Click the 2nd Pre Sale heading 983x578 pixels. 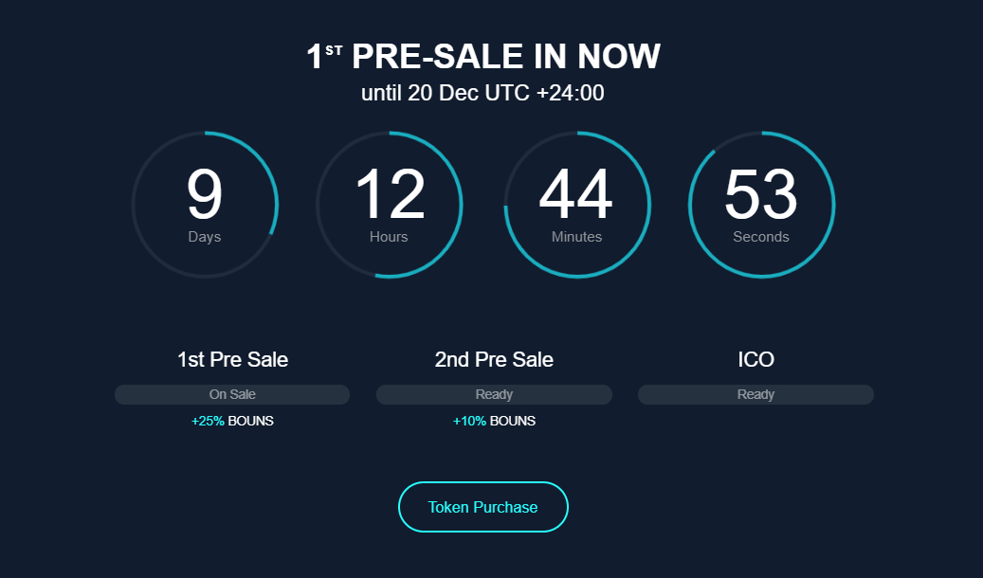coord(494,359)
